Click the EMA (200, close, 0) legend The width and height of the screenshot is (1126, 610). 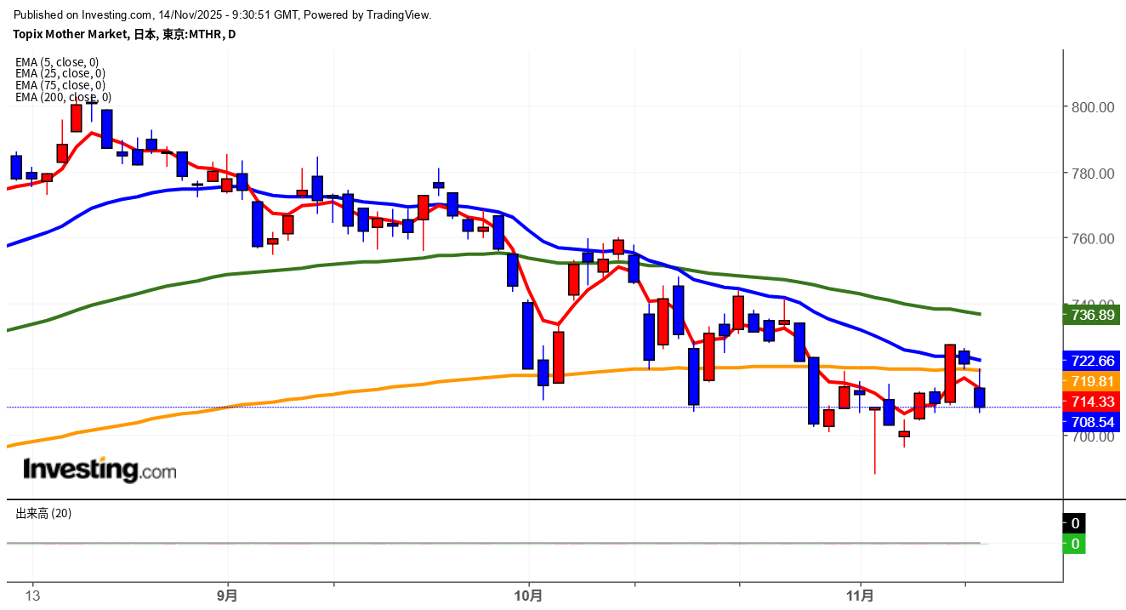pyautogui.click(x=63, y=97)
